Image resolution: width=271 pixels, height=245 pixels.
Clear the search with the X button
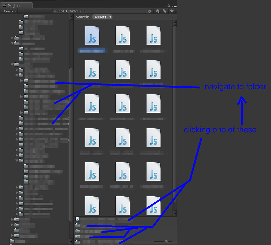click(150, 11)
